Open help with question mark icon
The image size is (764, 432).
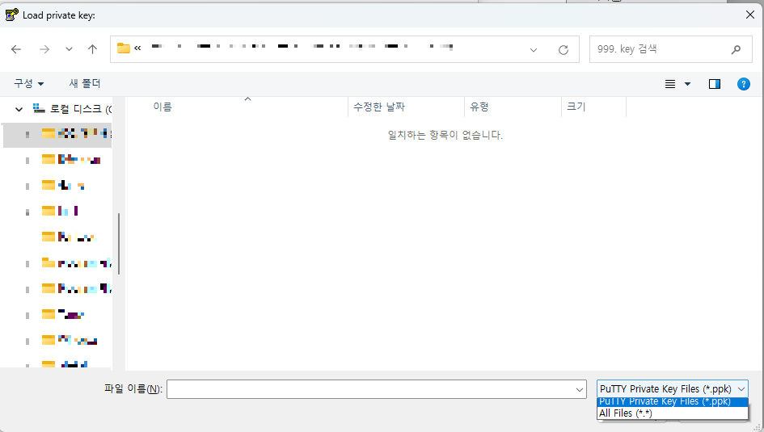744,84
